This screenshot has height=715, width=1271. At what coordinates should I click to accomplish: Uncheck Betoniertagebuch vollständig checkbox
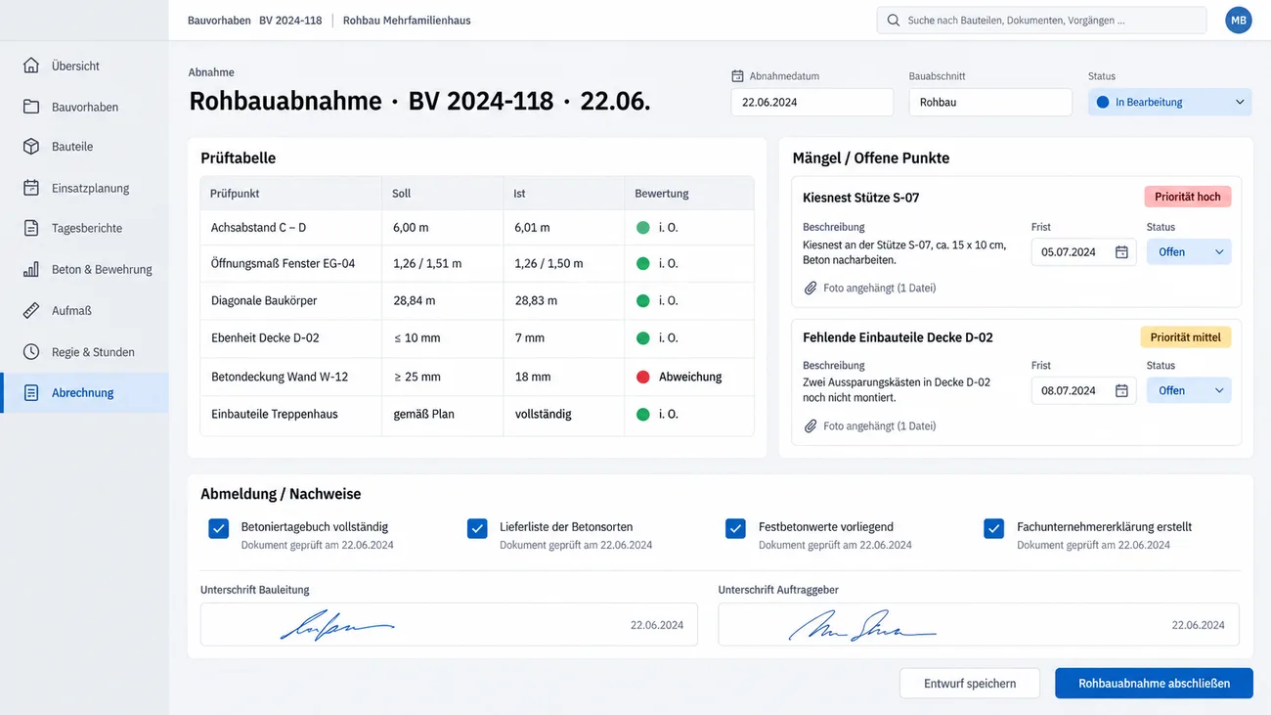point(218,528)
